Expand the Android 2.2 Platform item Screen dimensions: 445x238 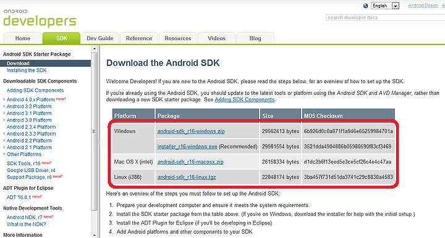pyautogui.click(x=4, y=141)
